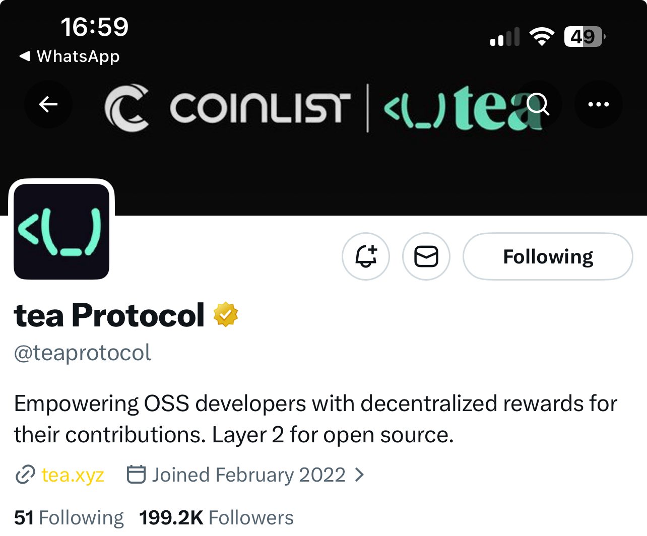Return to WhatsApp via back link
This screenshot has width=647, height=536.
(x=70, y=56)
